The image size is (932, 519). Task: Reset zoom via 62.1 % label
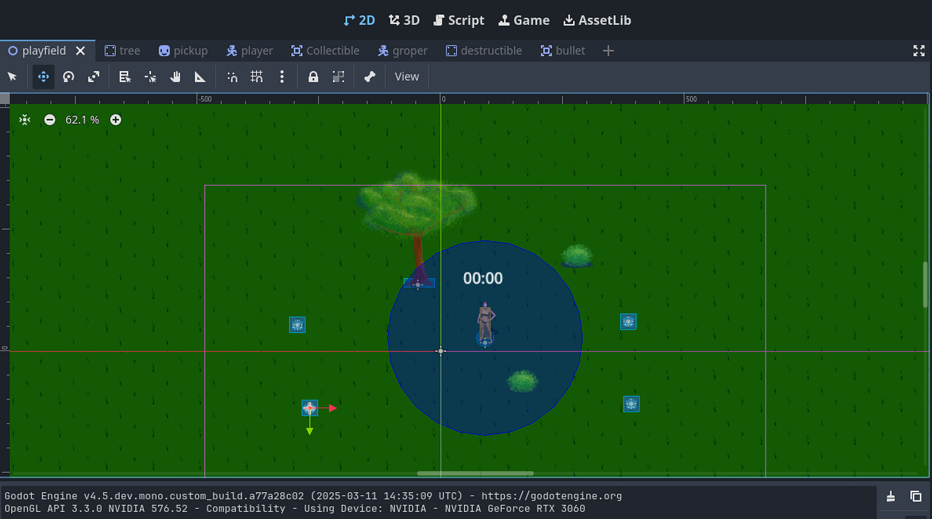coord(83,120)
